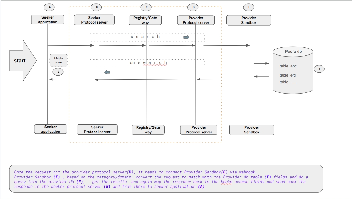Click the circled letter E marker

tap(249, 7)
